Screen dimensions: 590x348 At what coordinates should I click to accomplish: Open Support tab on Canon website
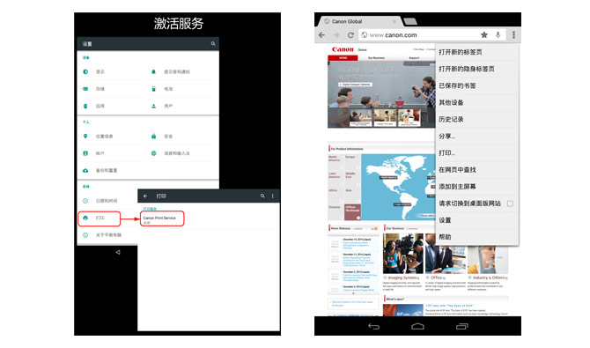(414, 58)
